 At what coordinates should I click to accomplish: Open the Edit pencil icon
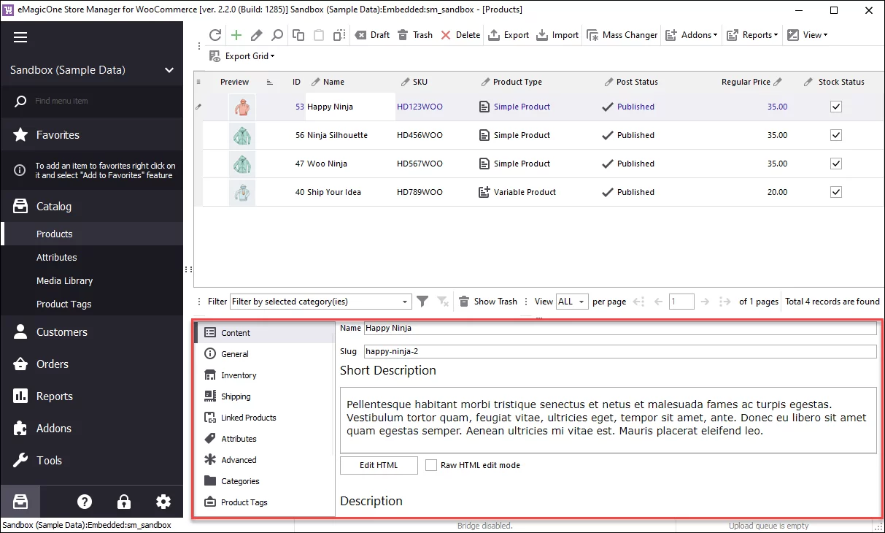click(255, 34)
